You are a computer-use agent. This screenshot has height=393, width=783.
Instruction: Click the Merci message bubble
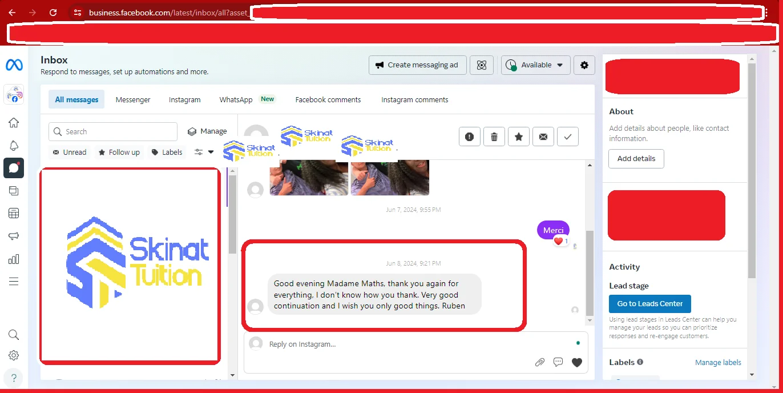coord(553,230)
